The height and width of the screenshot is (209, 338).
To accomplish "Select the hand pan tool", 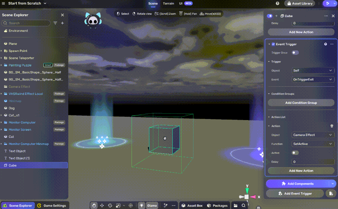I will click(x=94, y=205).
